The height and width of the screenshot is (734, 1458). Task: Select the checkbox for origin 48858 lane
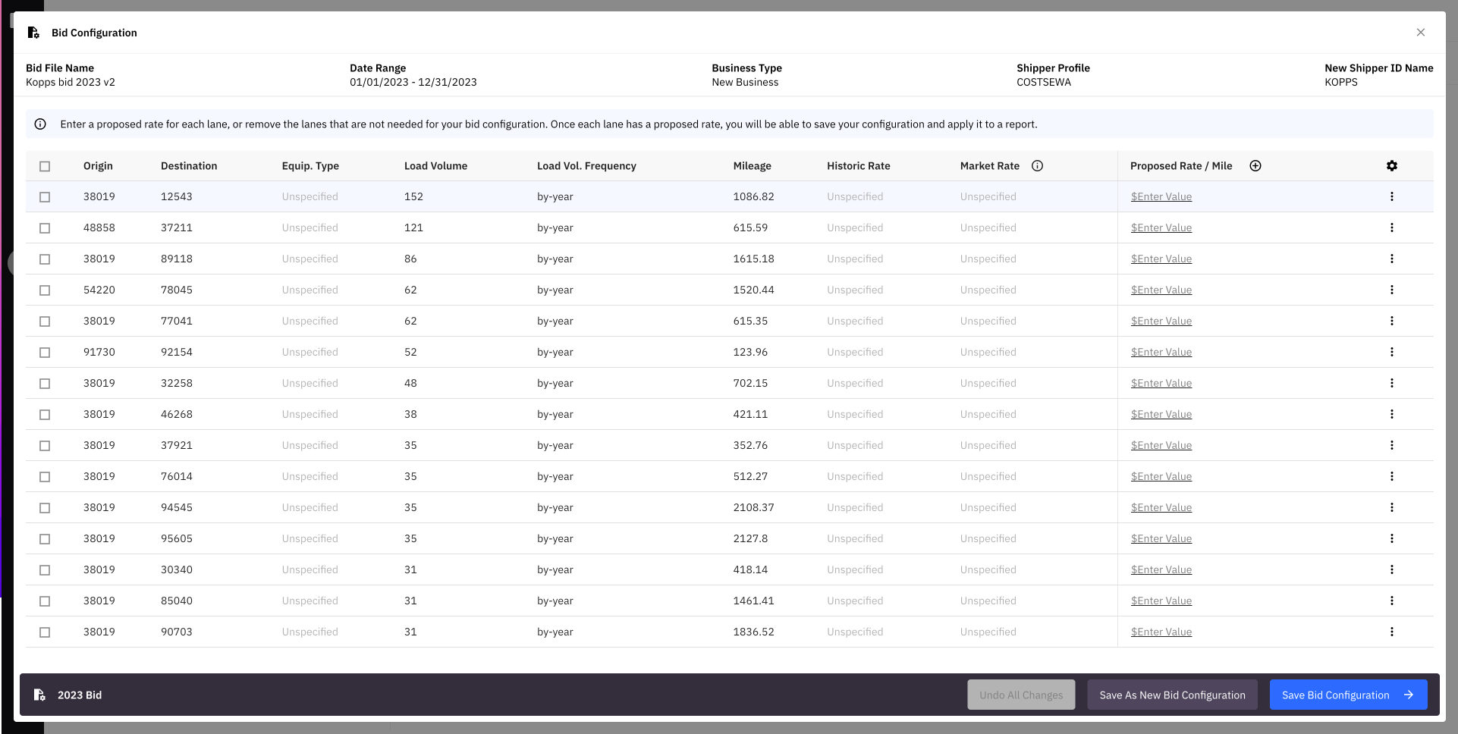[x=45, y=228]
